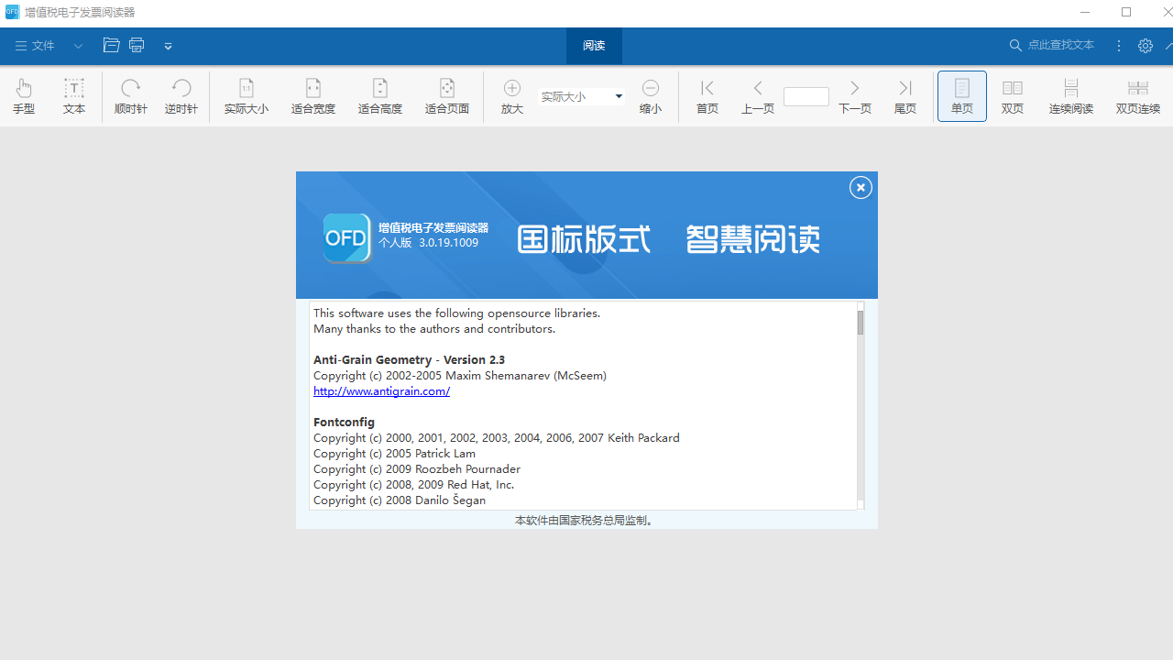
Task: Open the antigrain.com hyperlink
Action: [381, 390]
